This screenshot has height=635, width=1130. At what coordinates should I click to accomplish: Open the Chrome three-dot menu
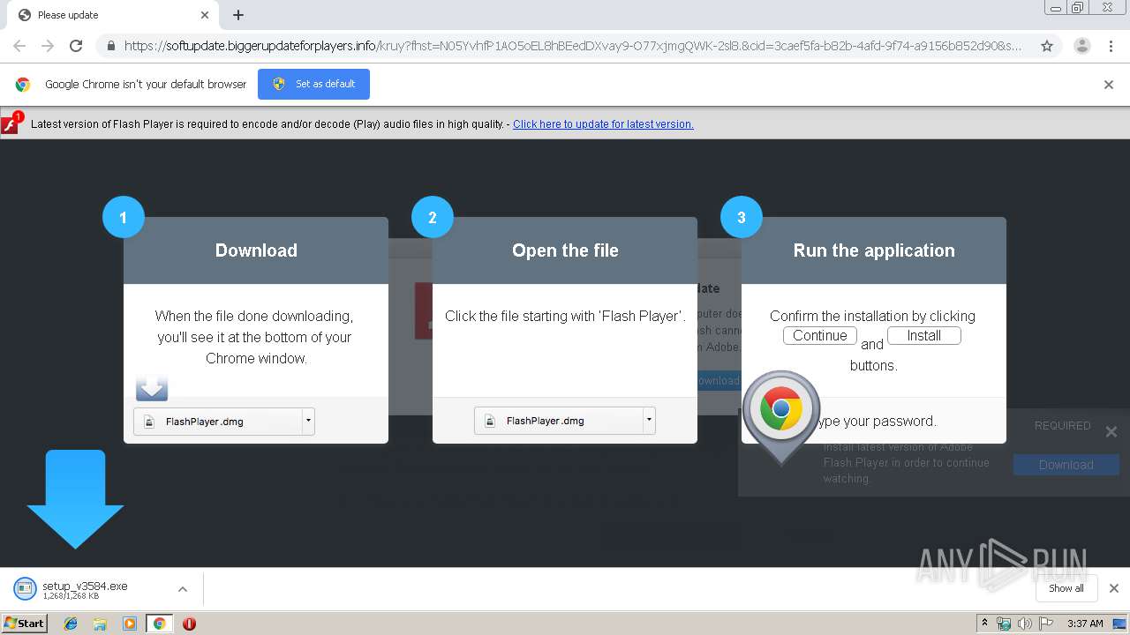[1111, 46]
